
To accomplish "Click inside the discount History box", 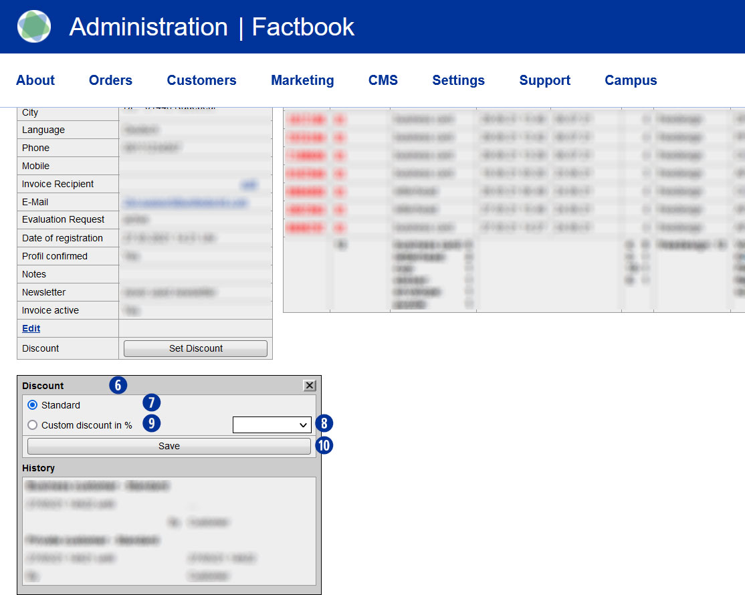I will pos(169,531).
